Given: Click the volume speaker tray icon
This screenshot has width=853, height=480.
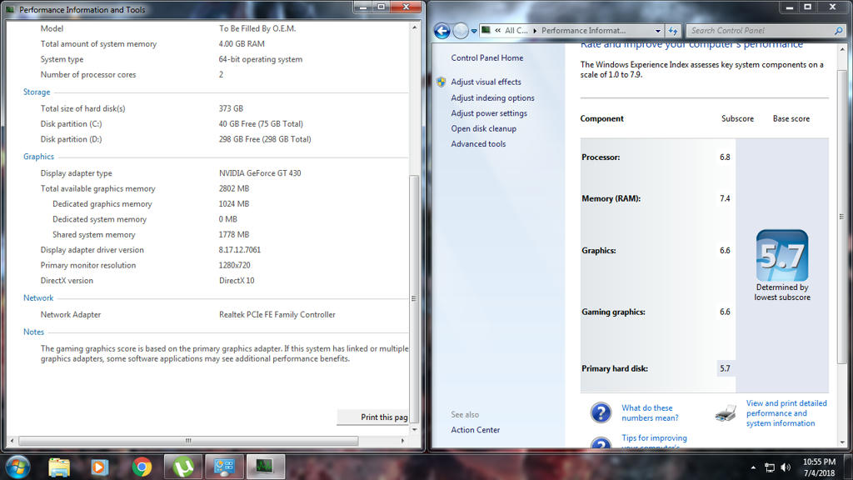Looking at the screenshot, I should coord(786,467).
